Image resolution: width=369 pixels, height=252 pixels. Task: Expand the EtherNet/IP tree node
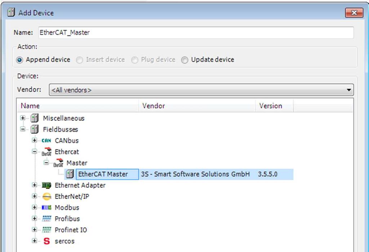34,196
